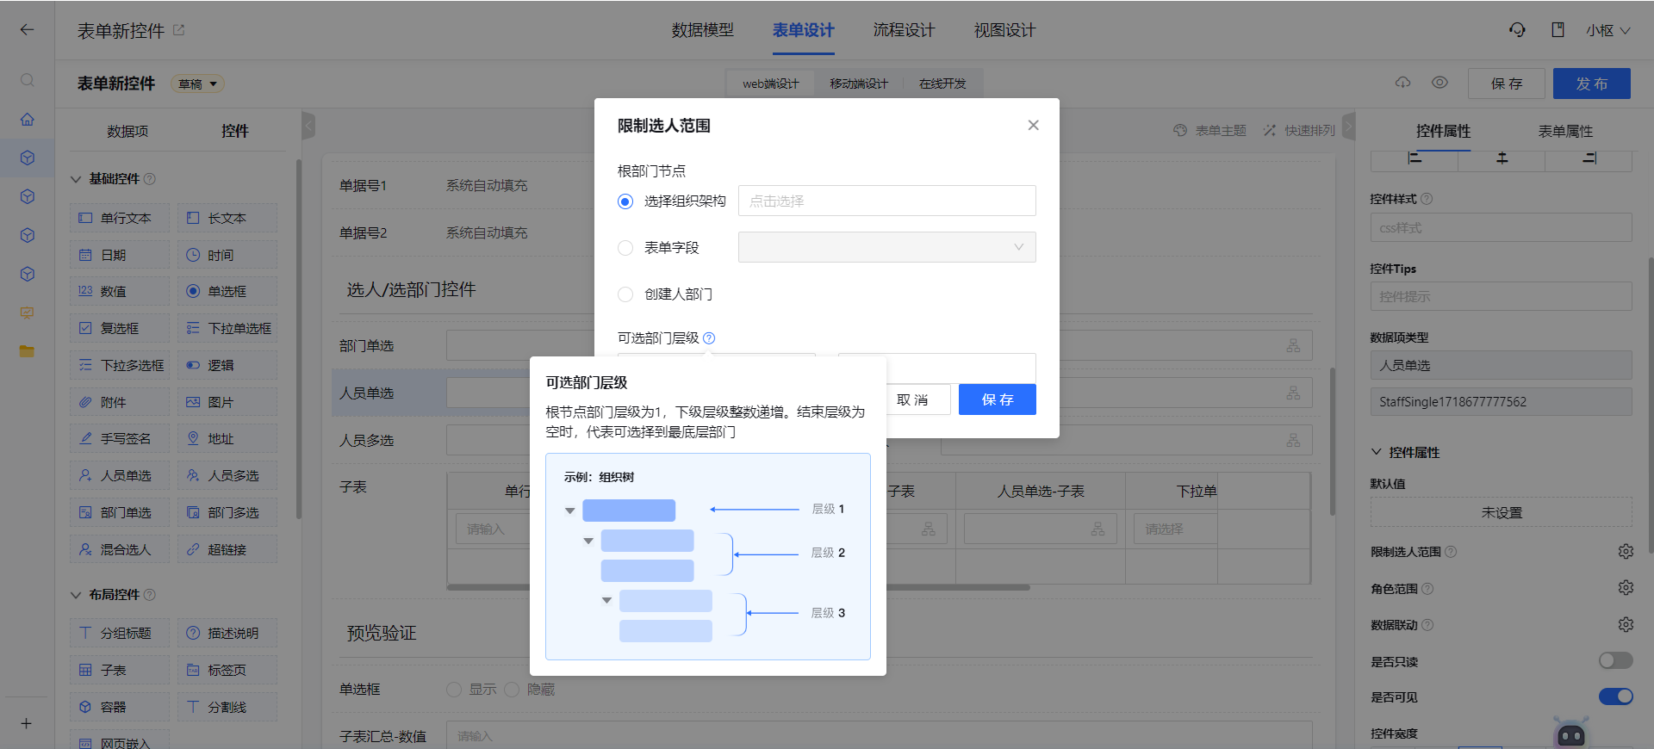This screenshot has height=749, width=1654.
Task: Click the cloud upload icon
Action: click(x=1403, y=83)
